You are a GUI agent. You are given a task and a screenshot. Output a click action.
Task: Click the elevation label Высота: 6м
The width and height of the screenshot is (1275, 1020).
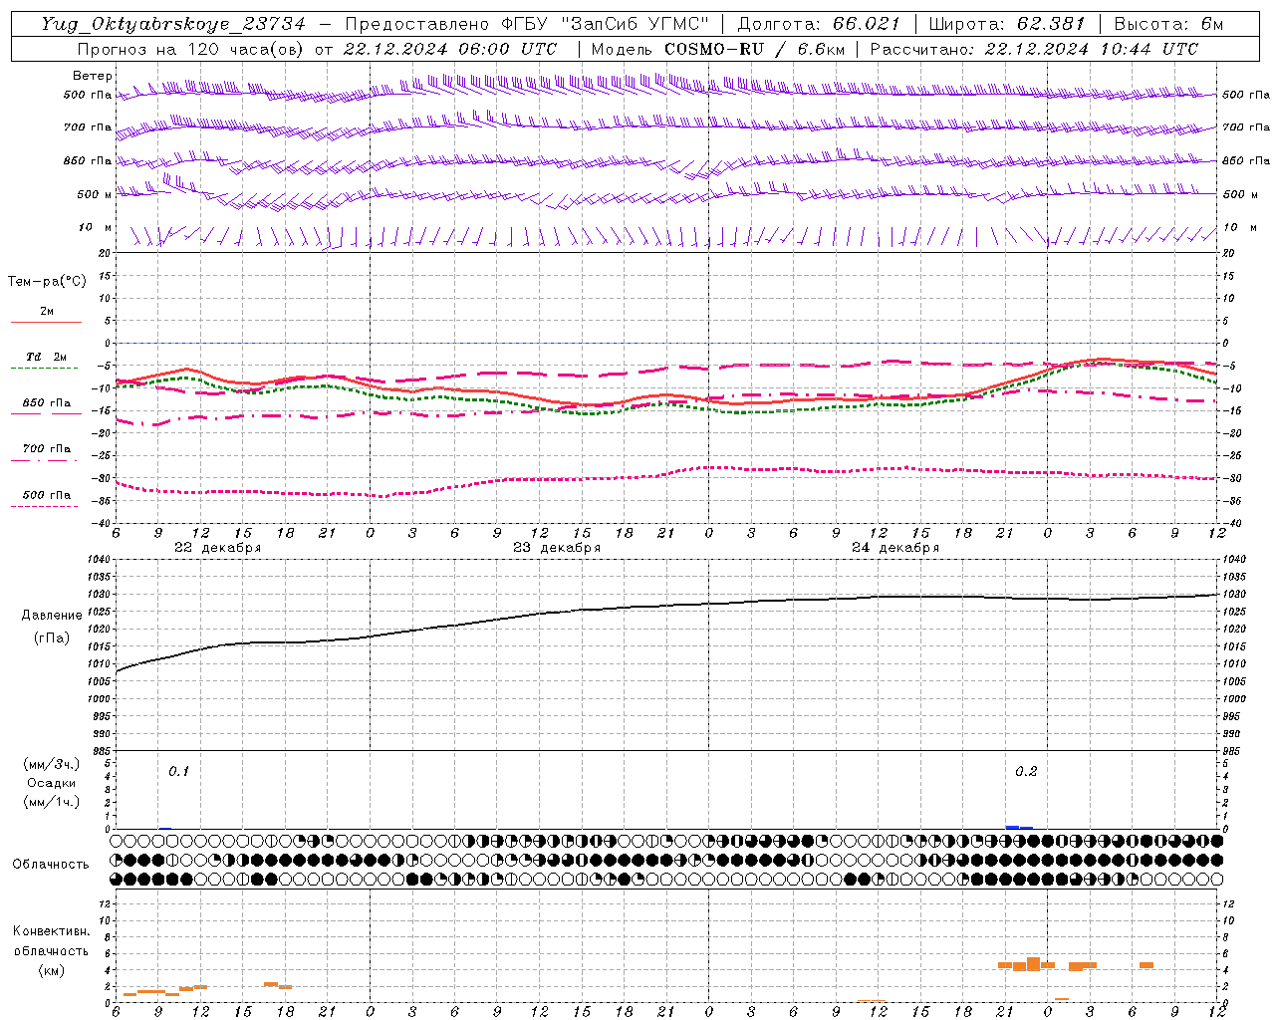[x=1168, y=24]
